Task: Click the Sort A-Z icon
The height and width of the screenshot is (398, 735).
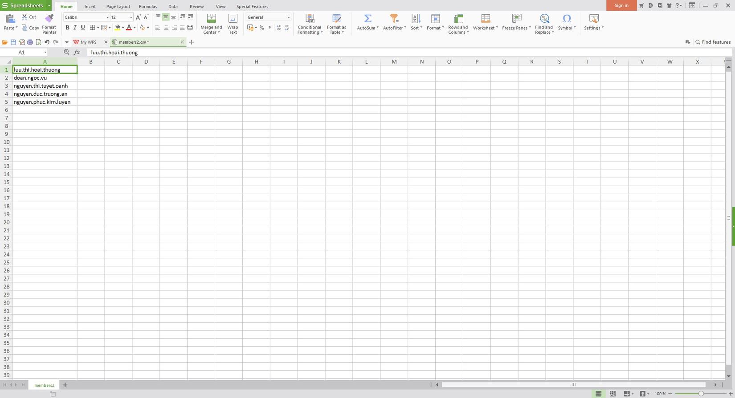Action: tap(416, 19)
